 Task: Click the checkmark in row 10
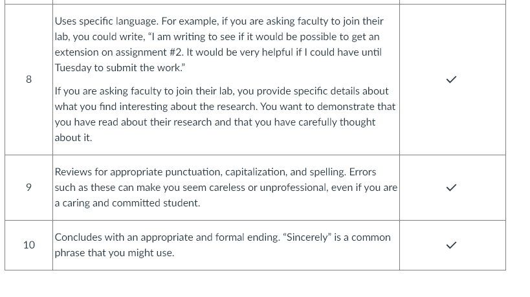click(x=451, y=245)
